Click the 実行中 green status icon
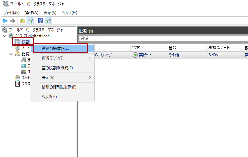Viewport: 248px width, 157px height. pyautogui.click(x=135, y=55)
